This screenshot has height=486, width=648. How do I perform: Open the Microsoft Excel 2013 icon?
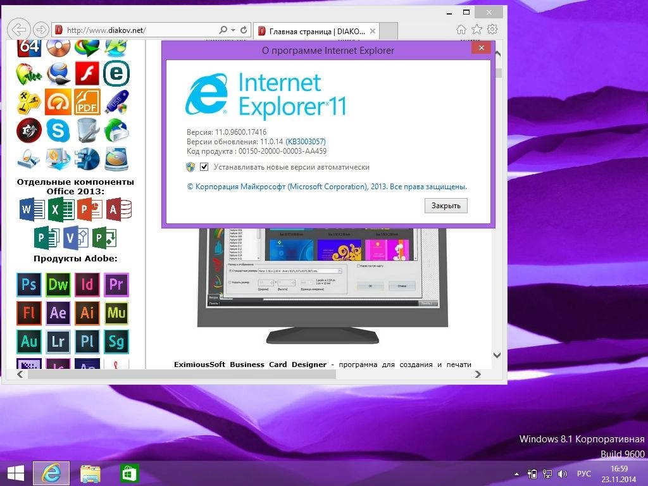[61, 209]
